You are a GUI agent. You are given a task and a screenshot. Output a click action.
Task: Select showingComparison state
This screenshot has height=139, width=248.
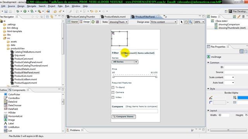pos(229,24)
